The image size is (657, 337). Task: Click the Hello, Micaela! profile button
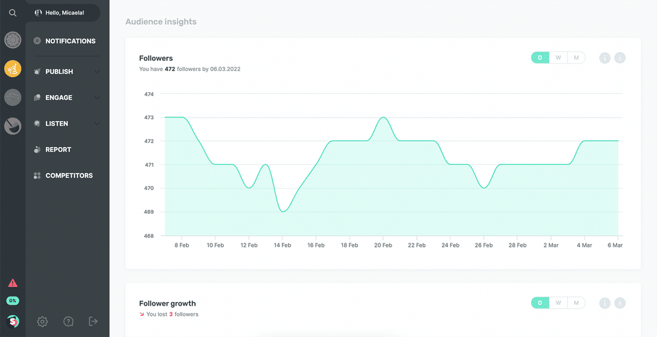click(64, 12)
